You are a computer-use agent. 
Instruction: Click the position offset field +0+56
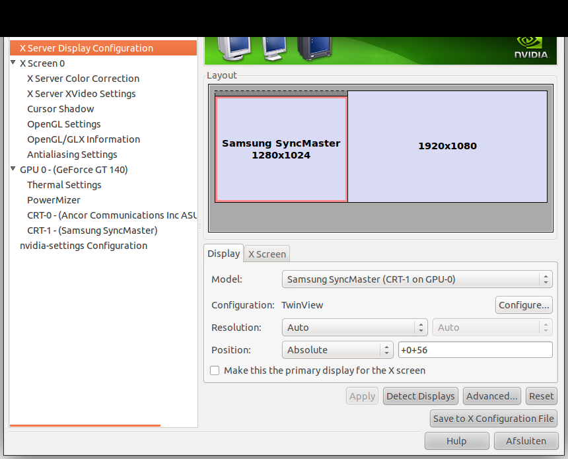[476, 350]
